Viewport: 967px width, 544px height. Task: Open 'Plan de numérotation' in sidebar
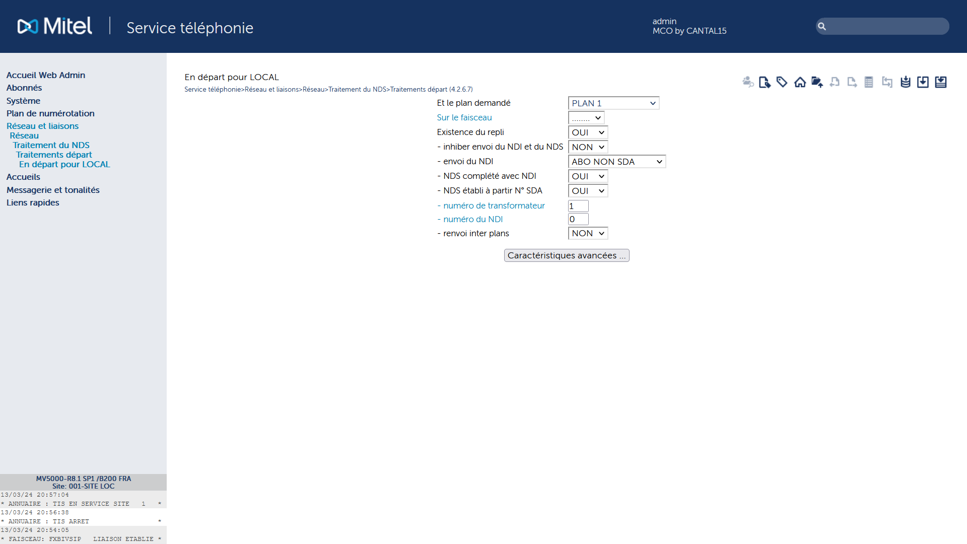click(x=50, y=113)
